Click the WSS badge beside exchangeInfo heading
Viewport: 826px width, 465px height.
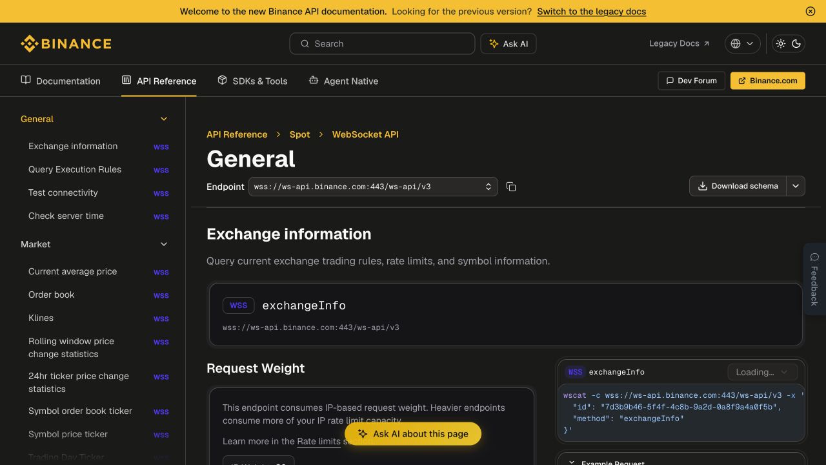tap(238, 305)
